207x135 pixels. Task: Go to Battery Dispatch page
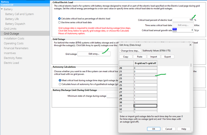tap(16, 24)
